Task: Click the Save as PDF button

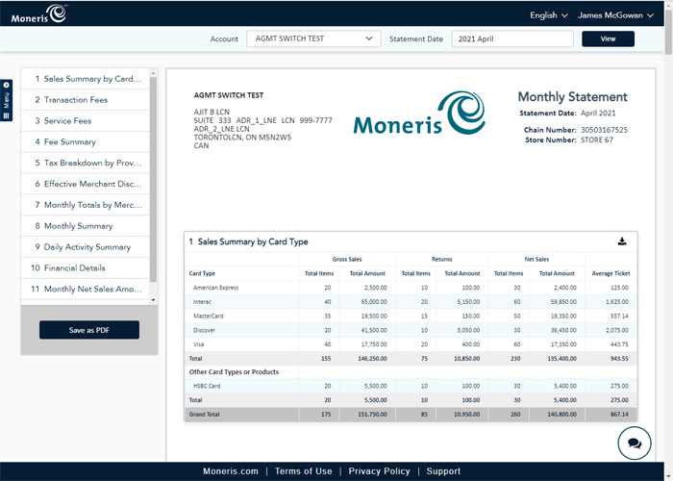Action: point(89,330)
